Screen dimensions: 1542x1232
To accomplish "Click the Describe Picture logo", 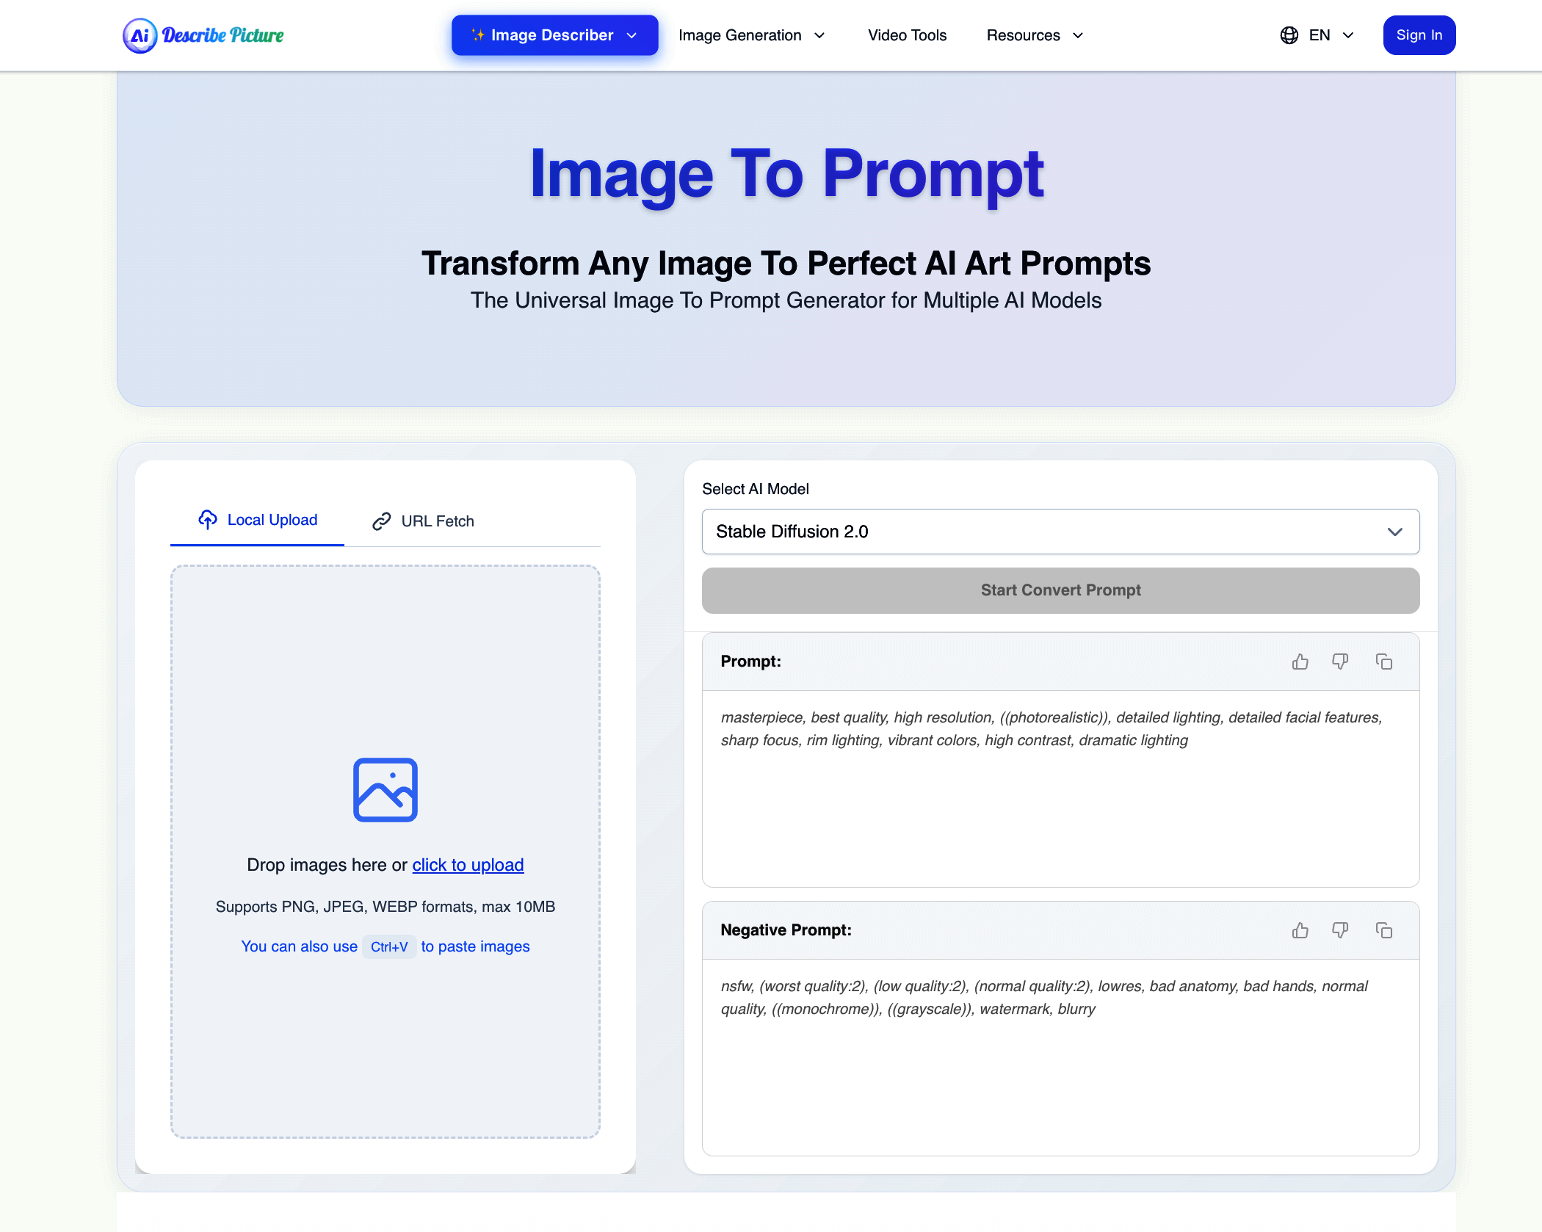I will point(203,35).
